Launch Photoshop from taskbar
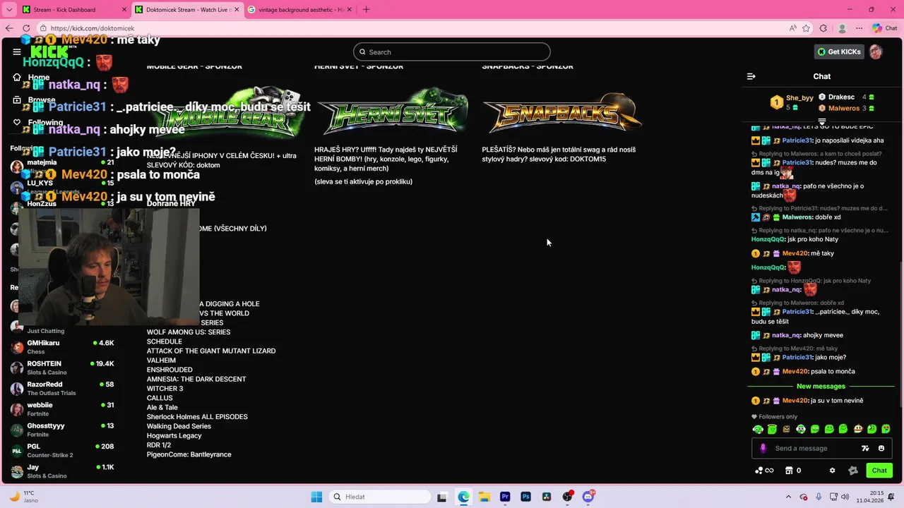The width and height of the screenshot is (904, 508). point(525,497)
